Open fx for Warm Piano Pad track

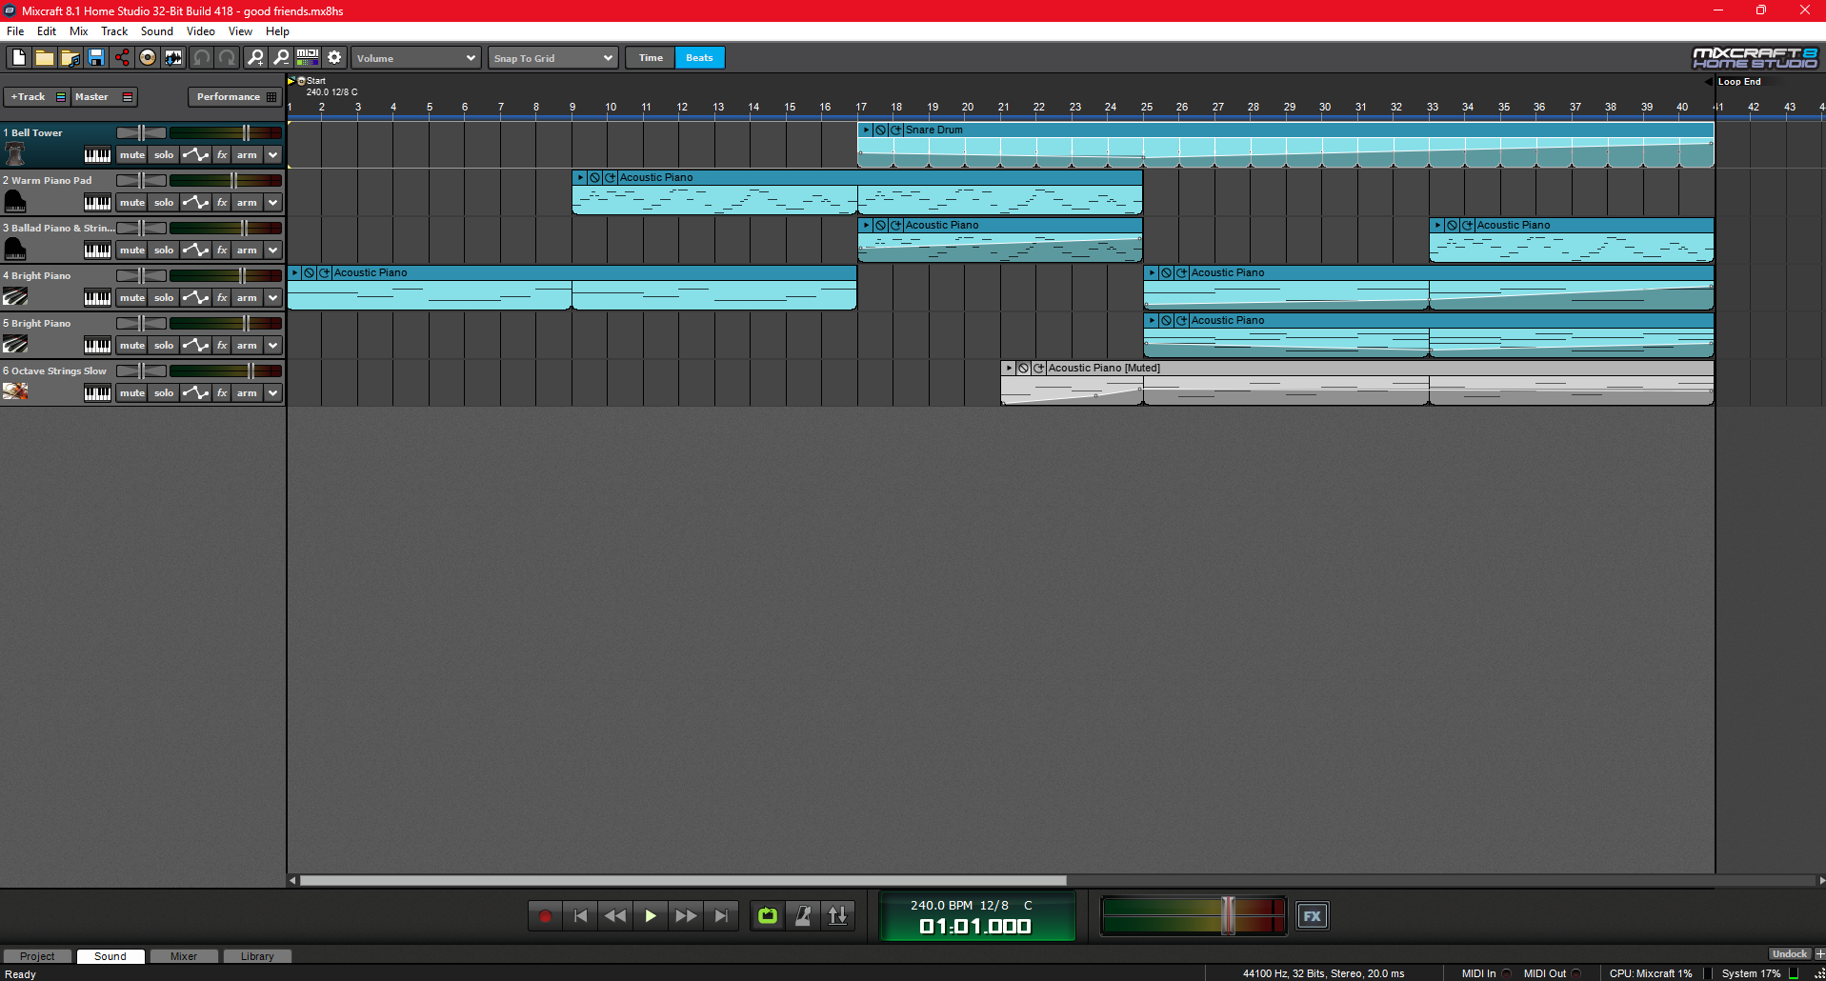tap(222, 203)
